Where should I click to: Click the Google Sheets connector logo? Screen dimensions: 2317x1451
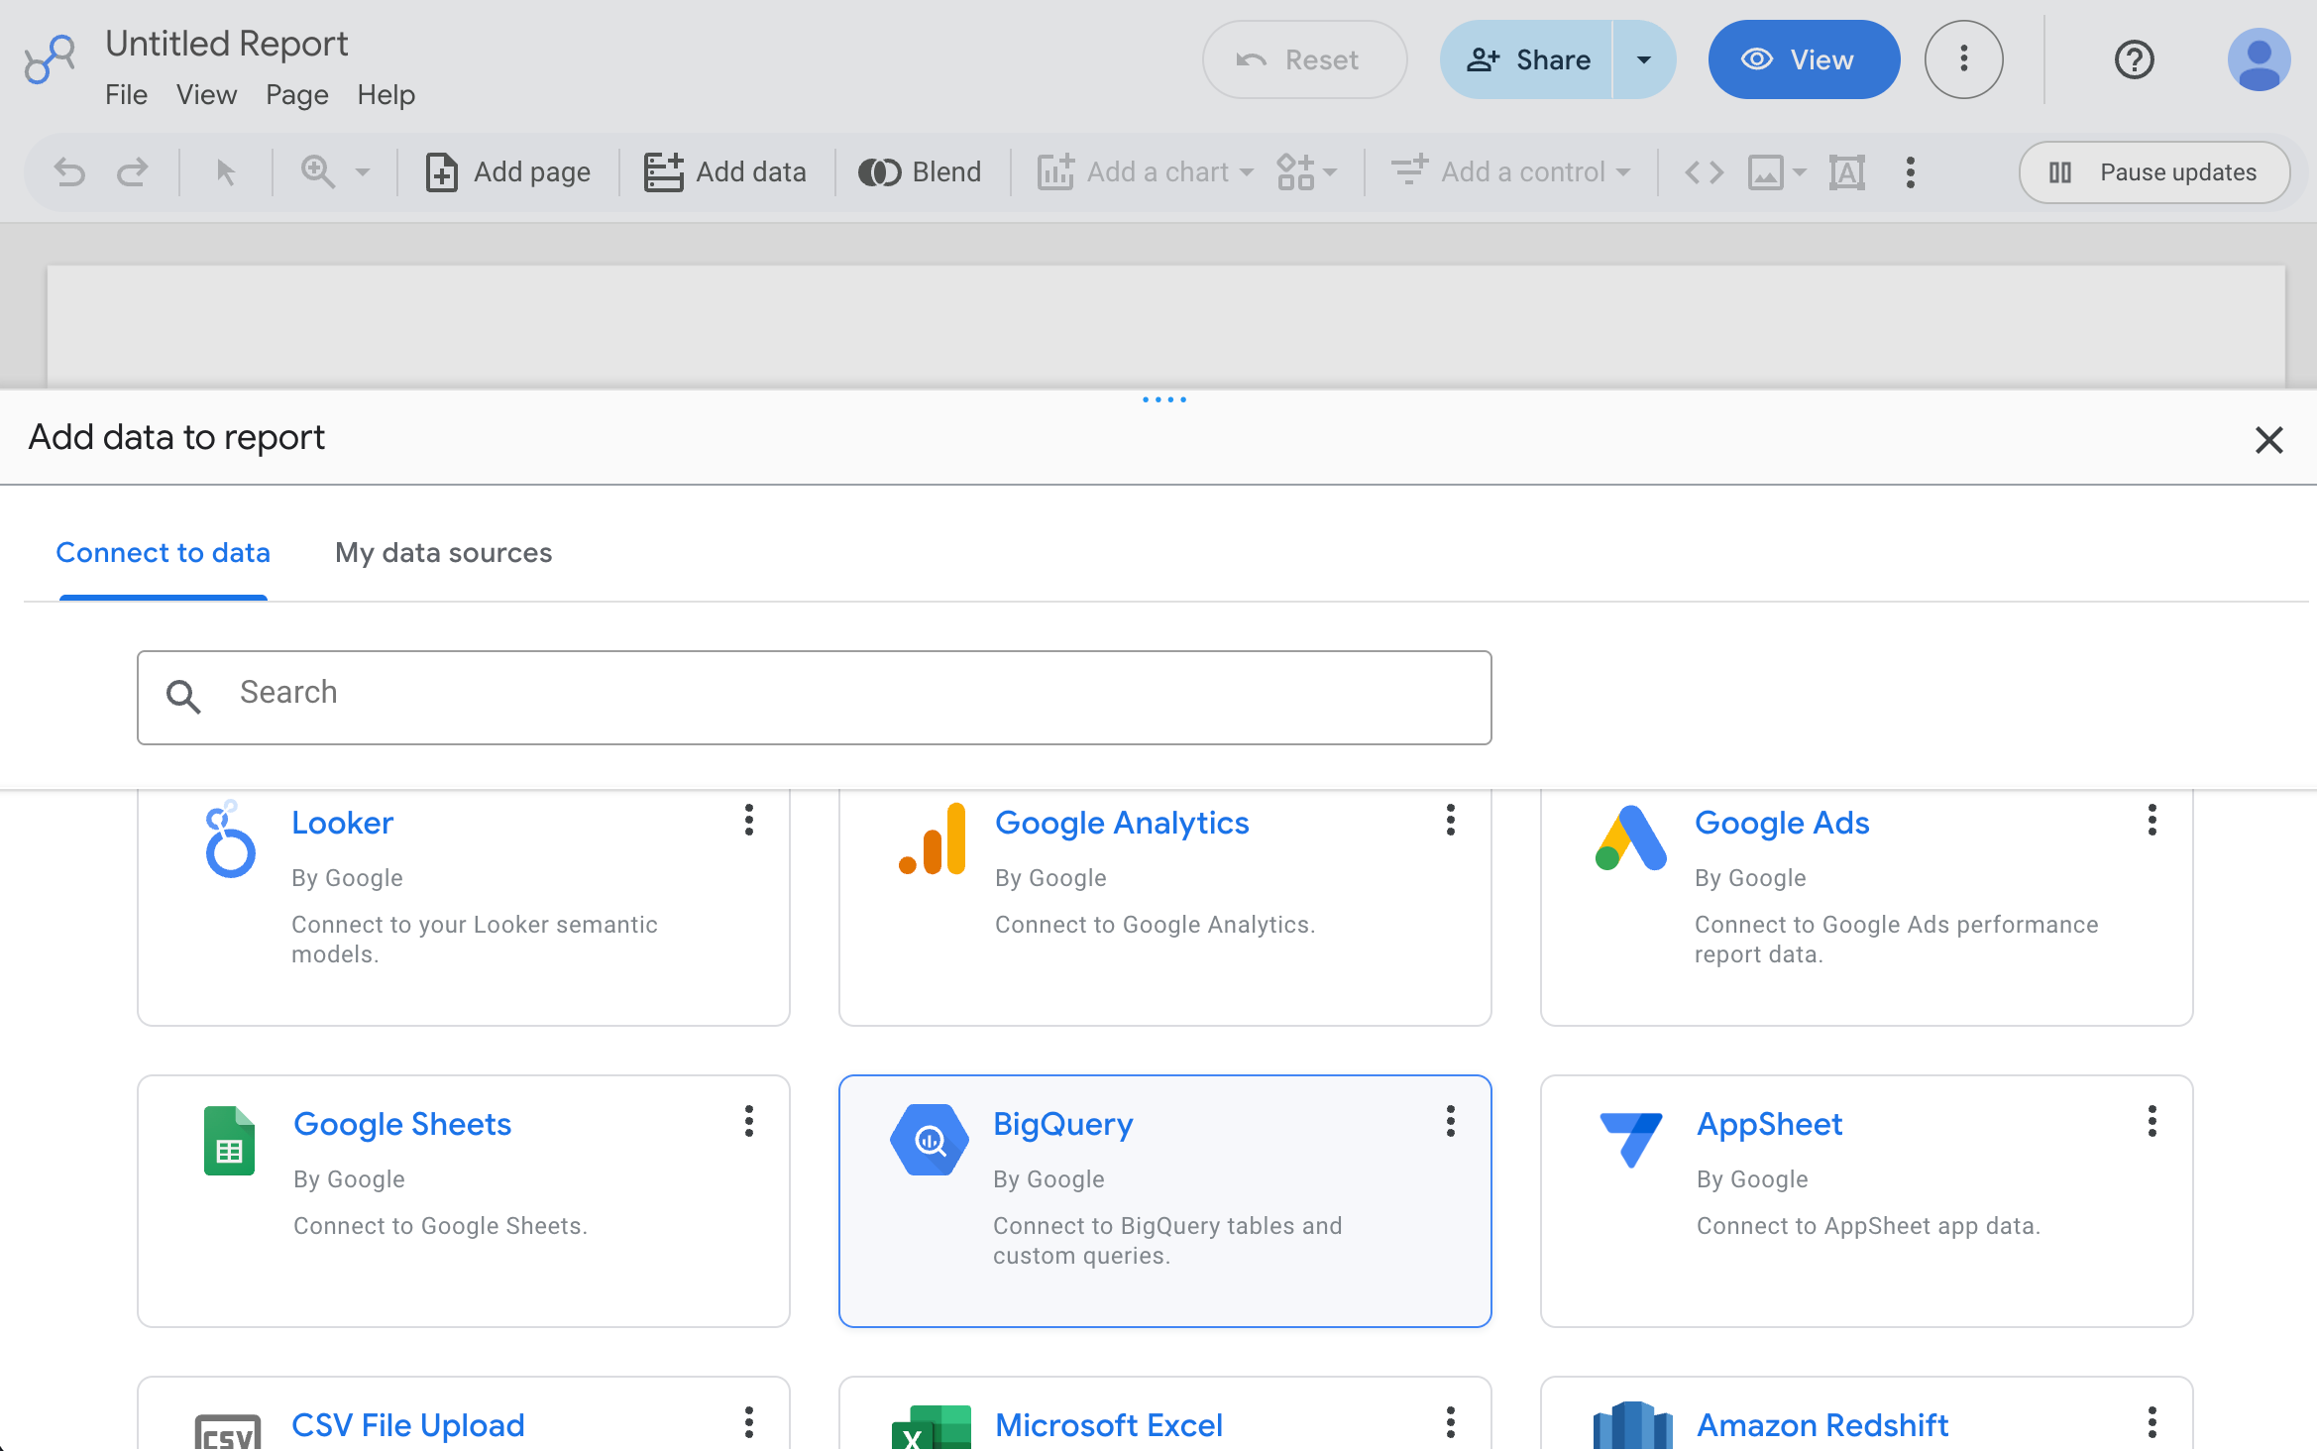click(229, 1140)
